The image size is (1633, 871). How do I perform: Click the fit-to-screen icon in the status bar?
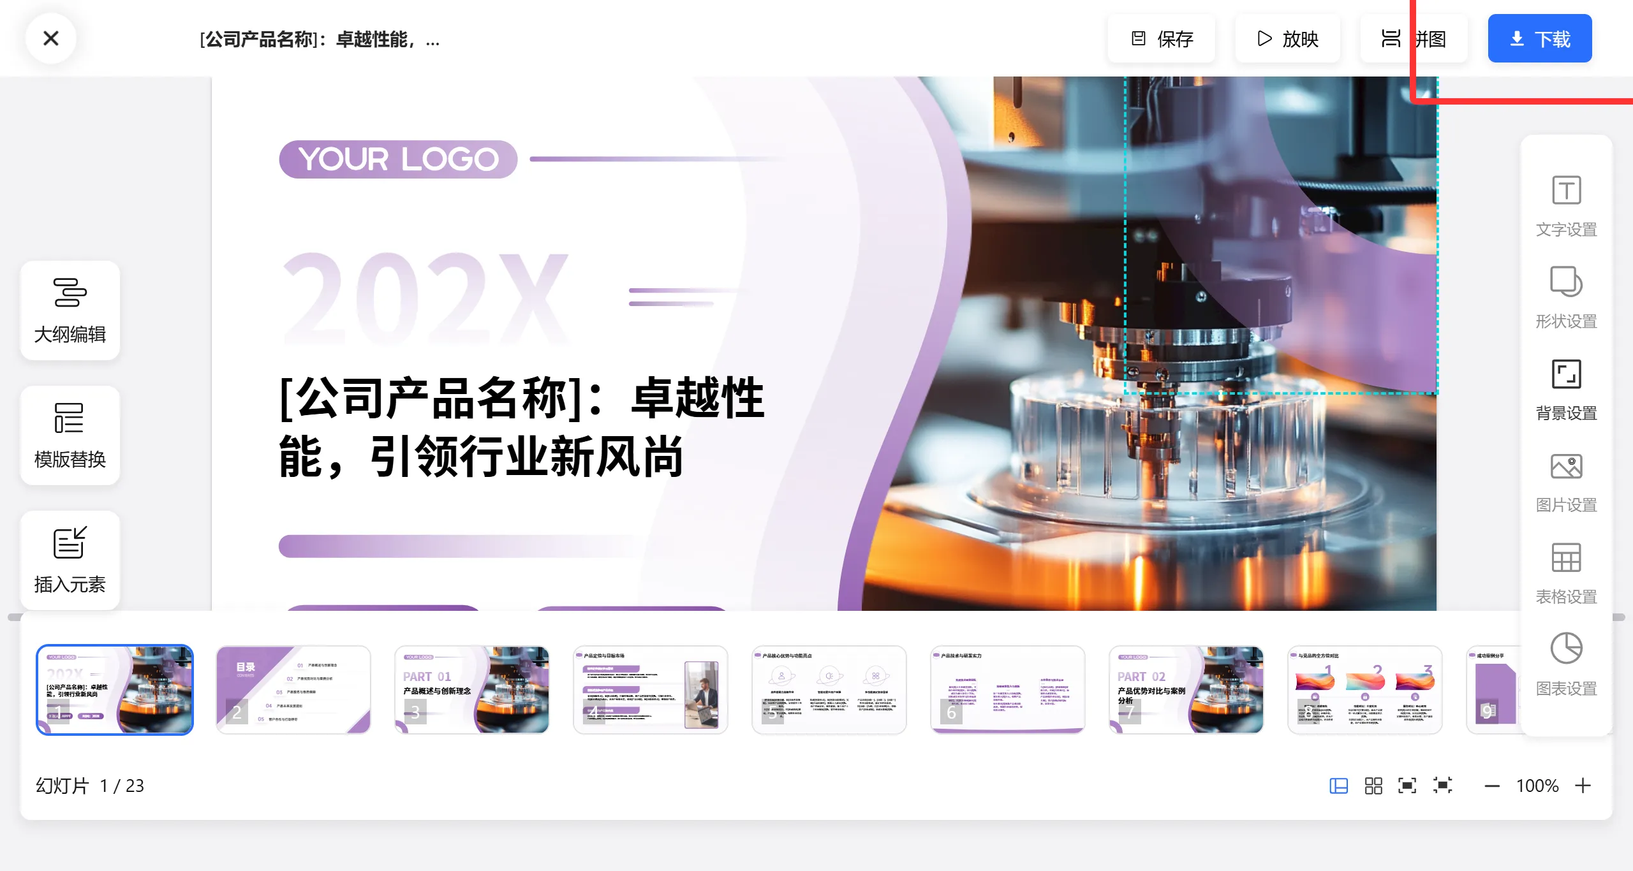tap(1408, 786)
